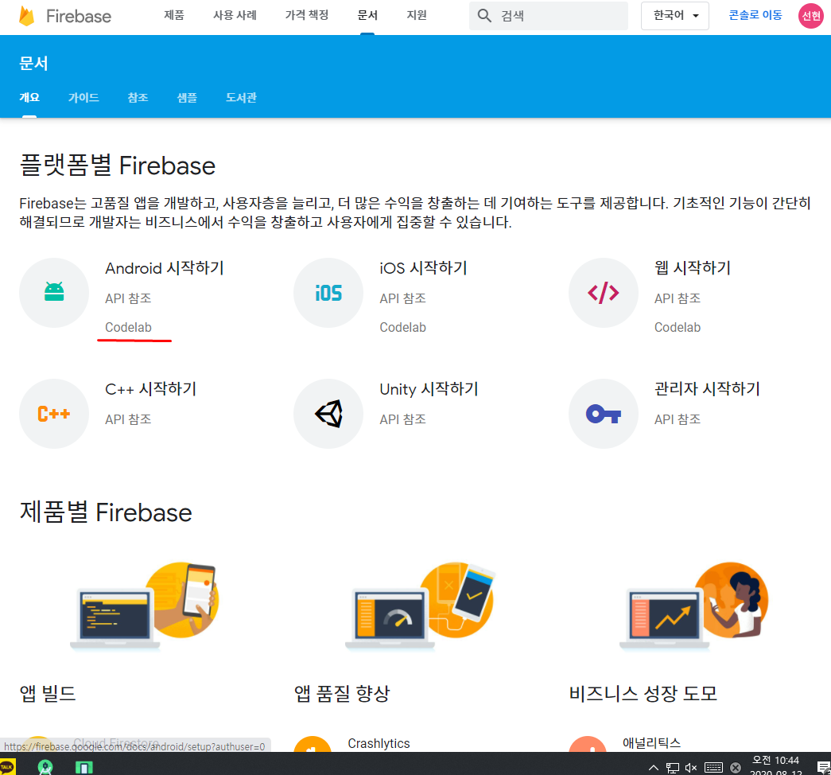The image size is (831, 775).
Task: Open KakaoTalk from the taskbar
Action: (7, 766)
